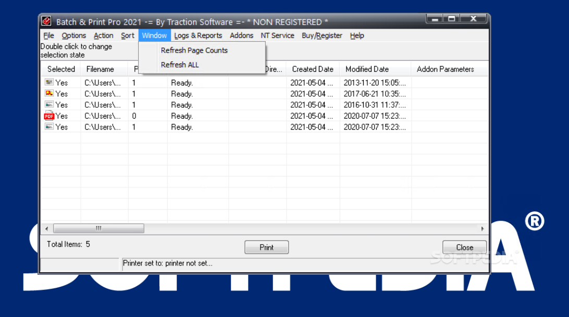Sort by the Filename column header
The image size is (569, 317).
click(104, 69)
